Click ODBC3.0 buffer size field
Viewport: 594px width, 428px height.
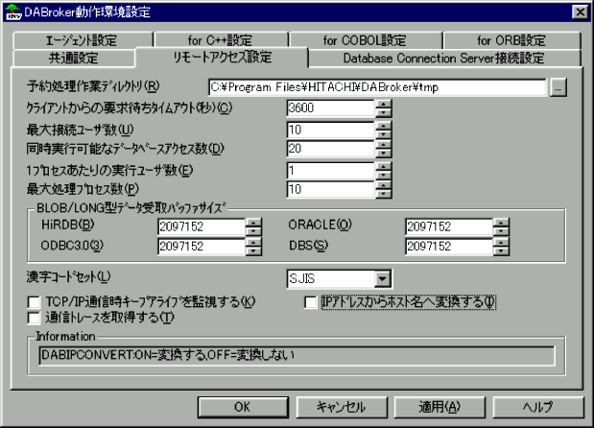(x=202, y=247)
